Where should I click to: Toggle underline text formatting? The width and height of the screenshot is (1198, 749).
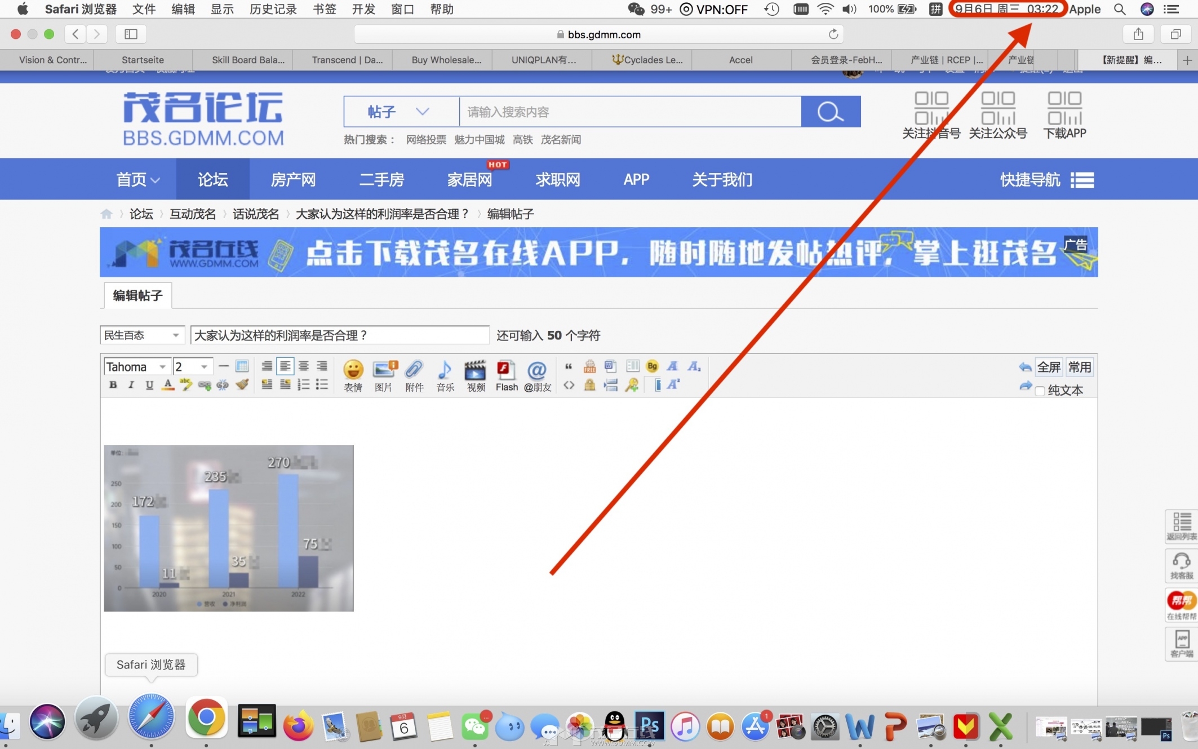(149, 385)
